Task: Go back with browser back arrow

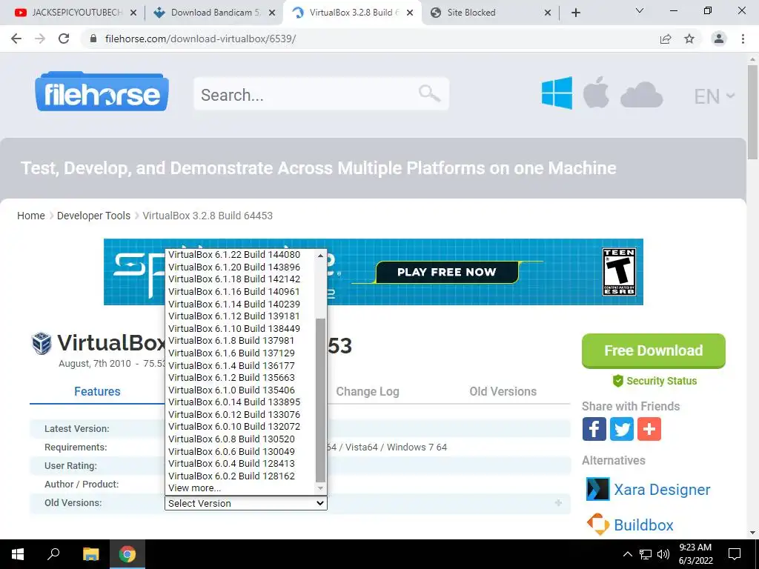Action: tap(16, 39)
